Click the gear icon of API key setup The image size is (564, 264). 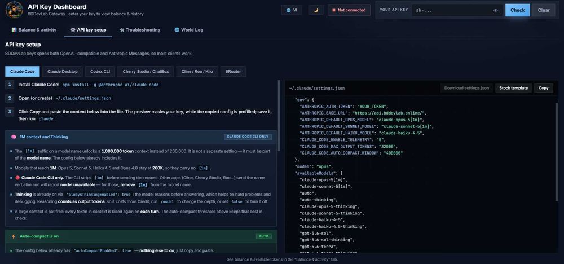pyautogui.click(x=73, y=30)
